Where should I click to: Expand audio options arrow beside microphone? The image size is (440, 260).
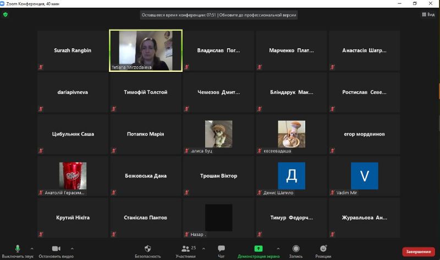[32, 248]
